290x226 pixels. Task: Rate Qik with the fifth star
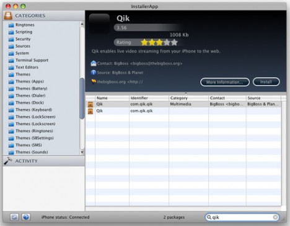click(x=174, y=42)
